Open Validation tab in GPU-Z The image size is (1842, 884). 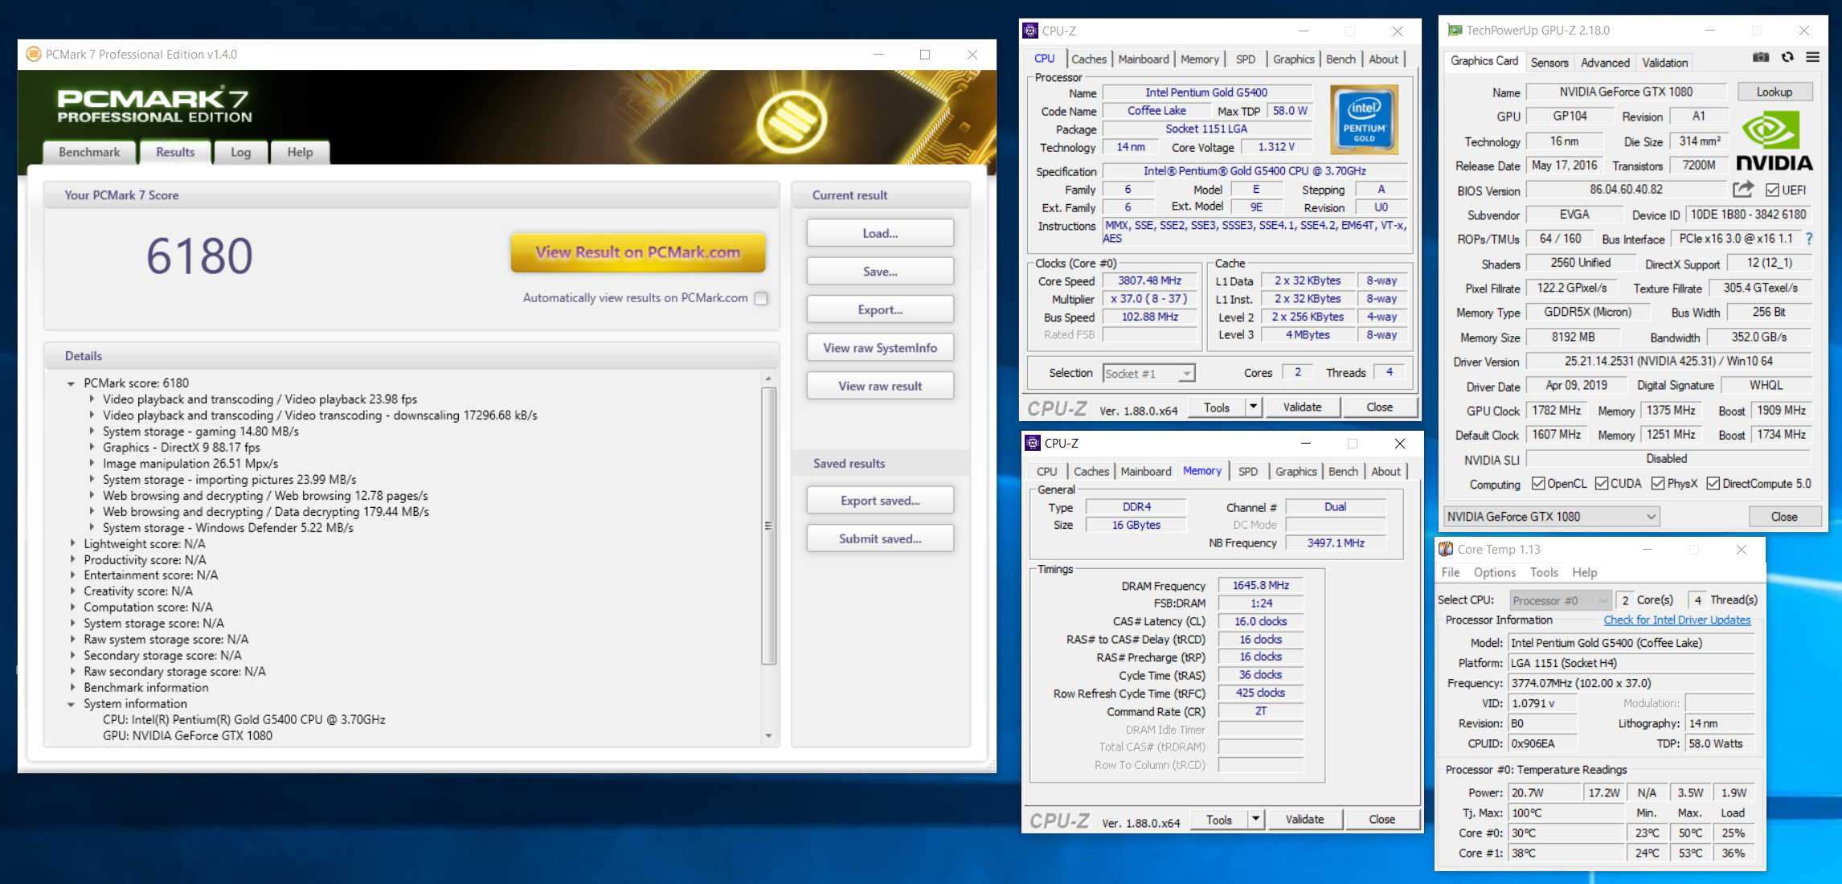click(x=1664, y=62)
